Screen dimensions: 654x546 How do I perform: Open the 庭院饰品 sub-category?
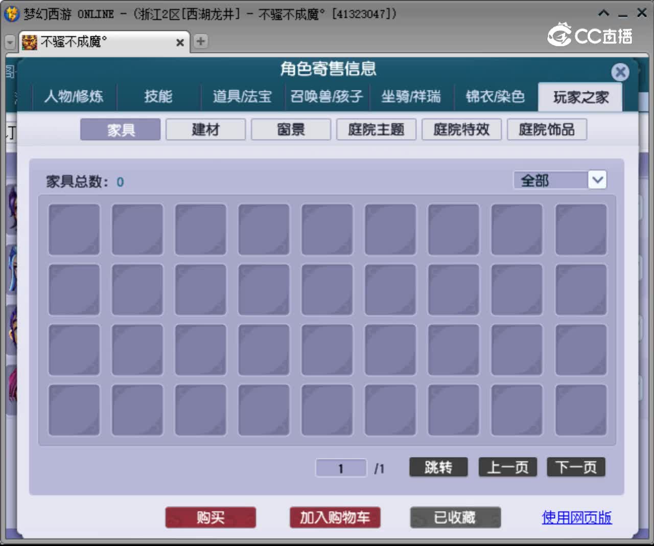click(547, 130)
